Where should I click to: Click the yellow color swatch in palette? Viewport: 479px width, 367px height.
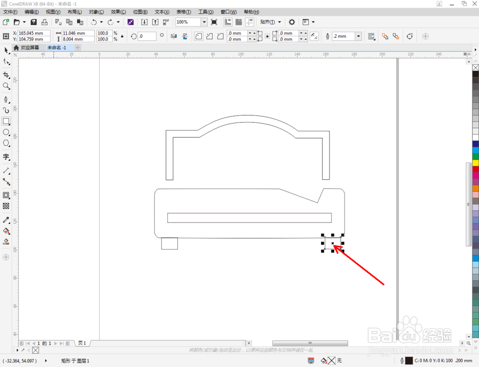(x=476, y=163)
